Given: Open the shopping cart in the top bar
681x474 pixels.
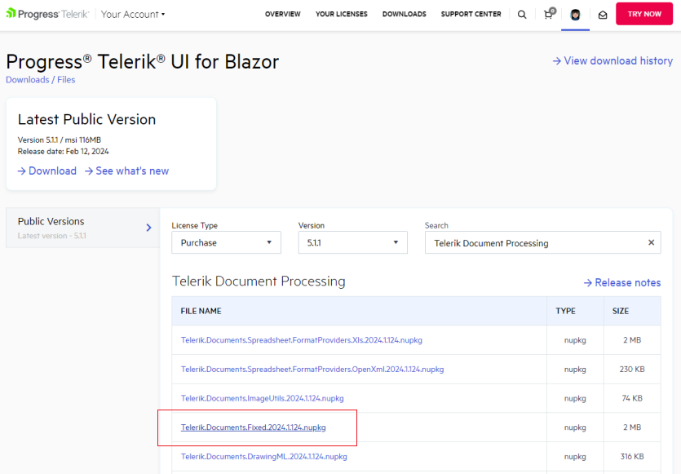Looking at the screenshot, I should click(x=548, y=14).
